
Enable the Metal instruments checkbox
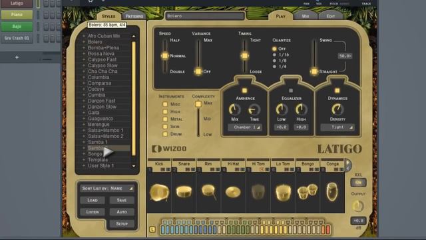click(165, 119)
